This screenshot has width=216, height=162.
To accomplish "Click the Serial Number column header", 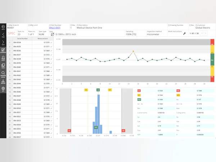I will (22, 39).
